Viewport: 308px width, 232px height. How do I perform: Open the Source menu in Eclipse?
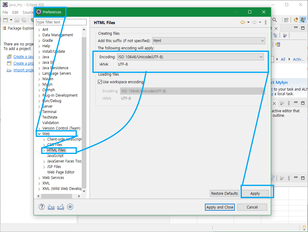(x=28, y=12)
